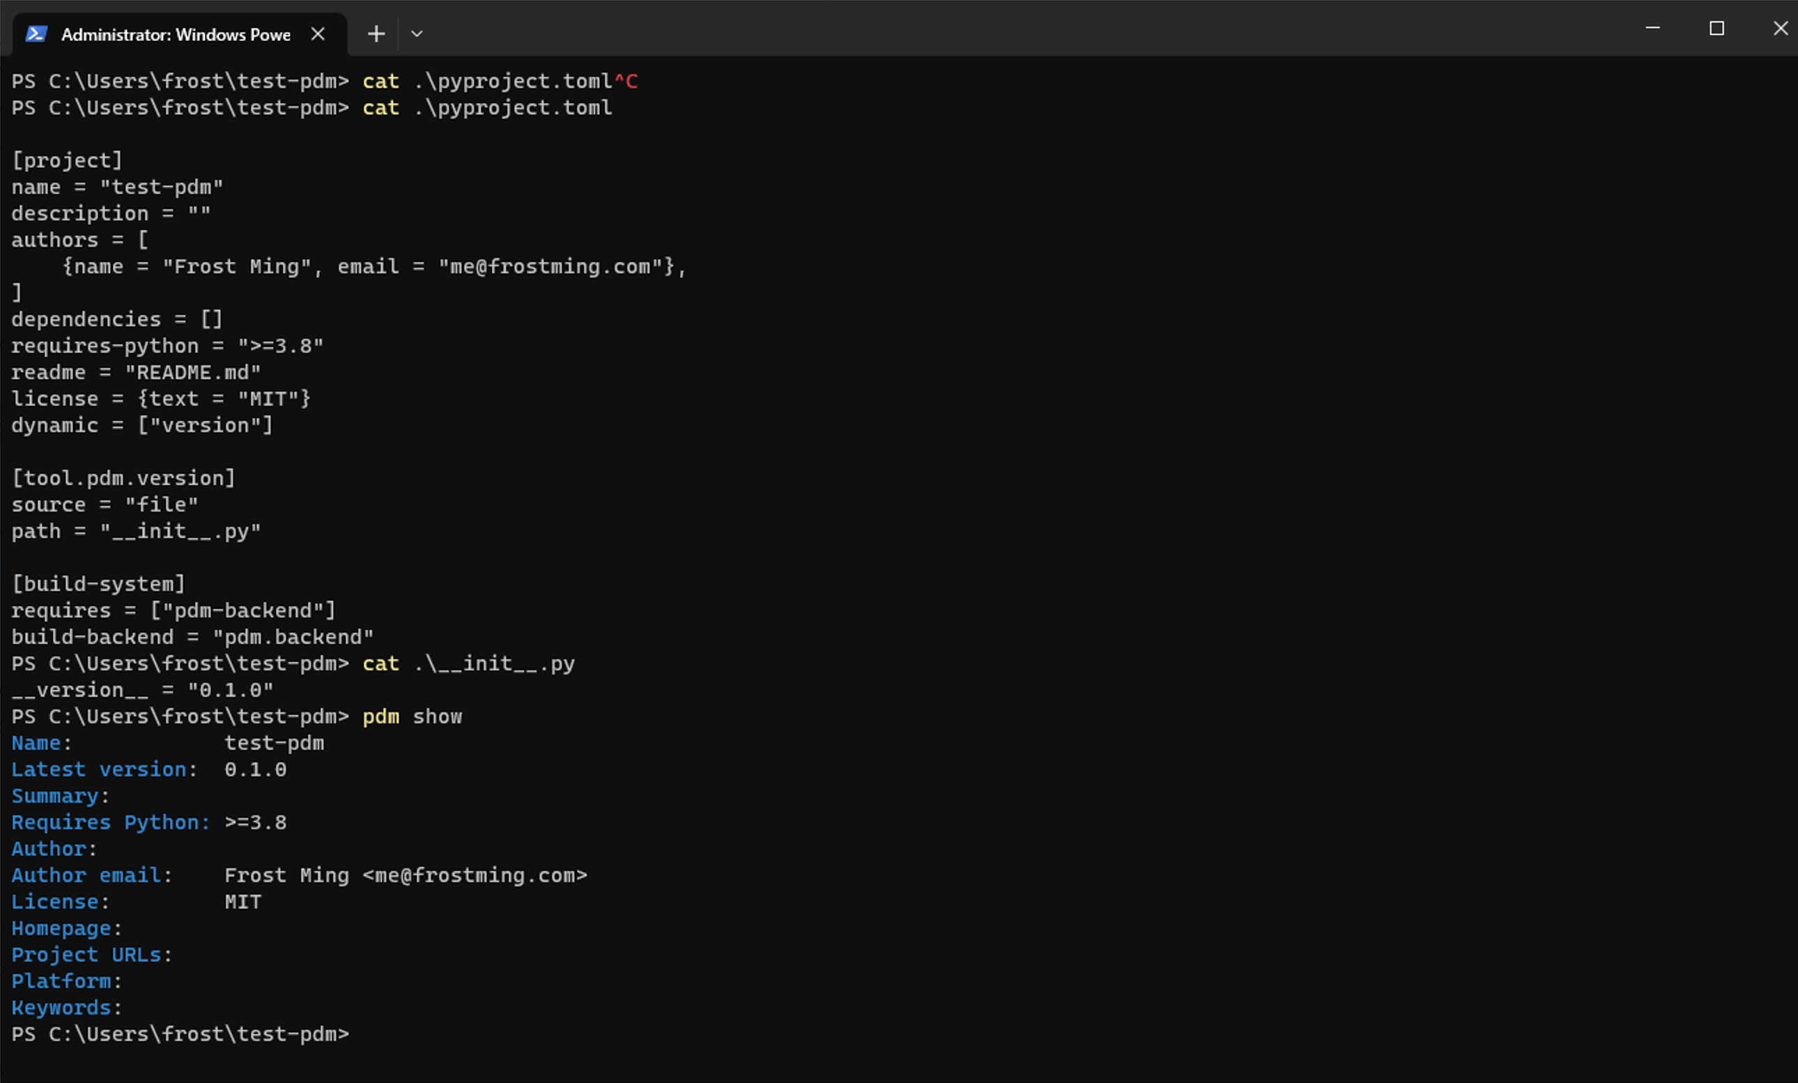
Task: Open the new tab profile dropdown chevron
Action: point(417,33)
